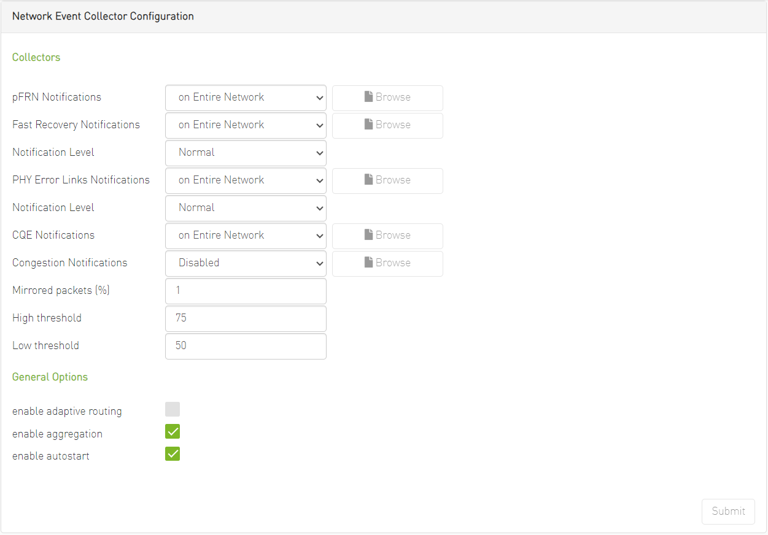Open the PHY Error Links Notifications dropdown
The width and height of the screenshot is (768, 535).
click(x=246, y=180)
